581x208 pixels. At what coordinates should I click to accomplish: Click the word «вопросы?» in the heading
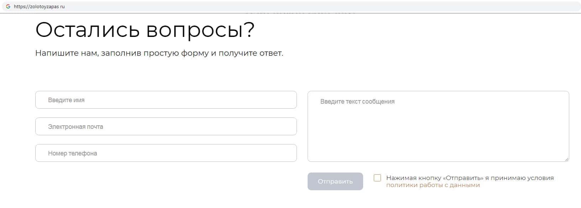click(x=200, y=30)
